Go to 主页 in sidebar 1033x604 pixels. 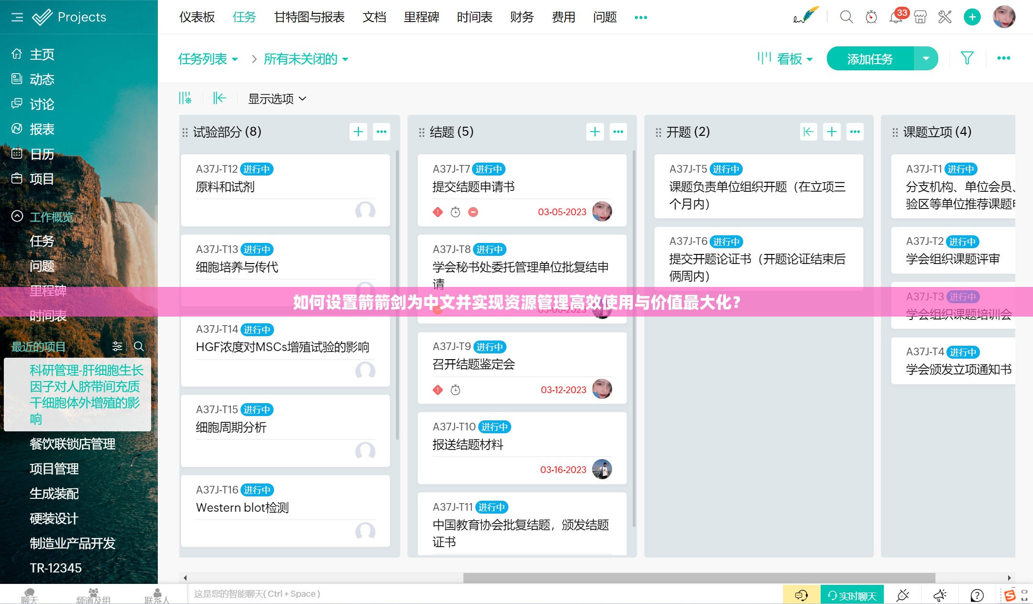(x=42, y=54)
